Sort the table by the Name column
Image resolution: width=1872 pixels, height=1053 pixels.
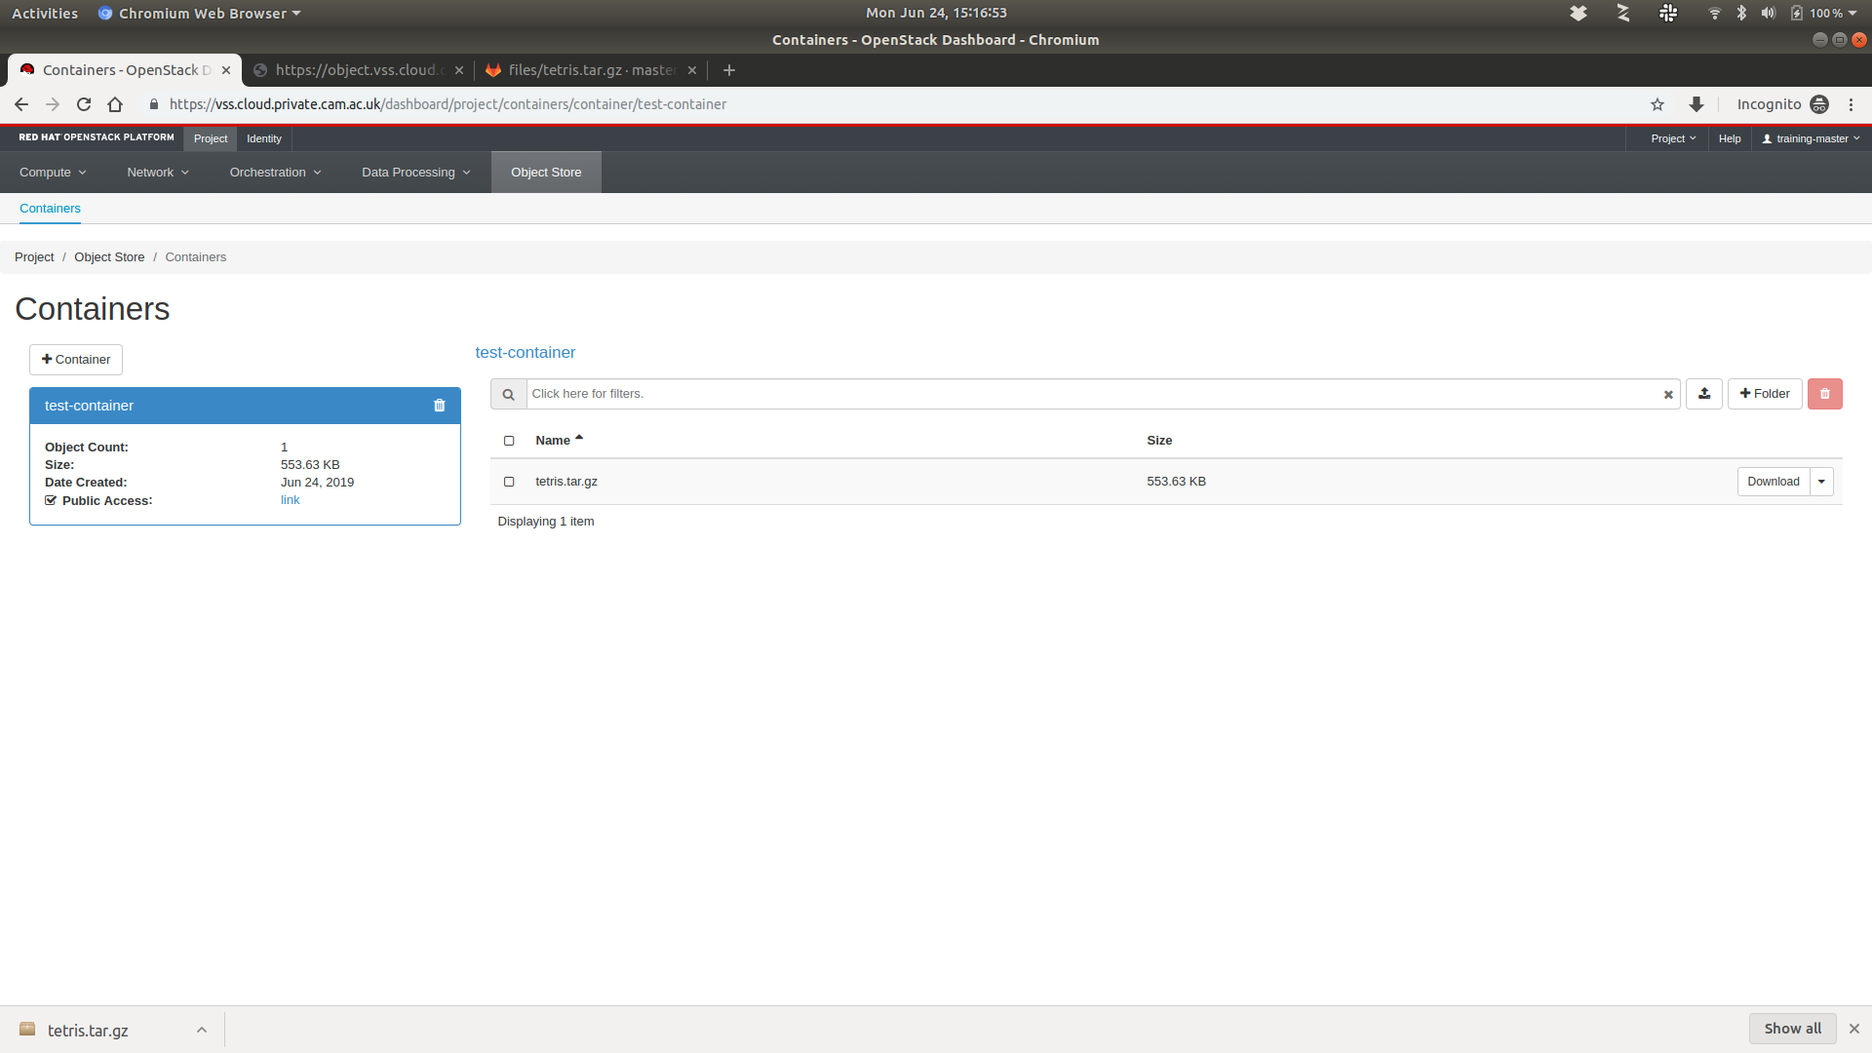pos(553,441)
